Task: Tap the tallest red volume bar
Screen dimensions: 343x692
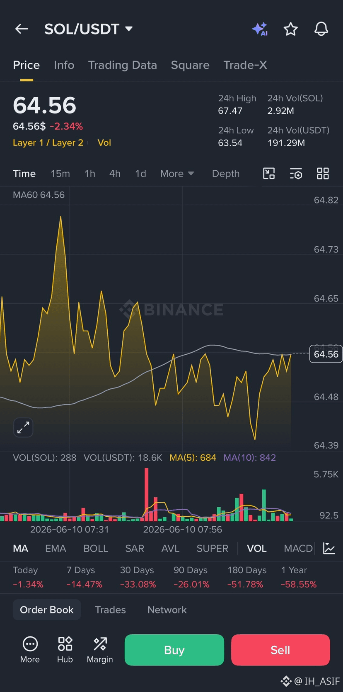Action: 146,494
